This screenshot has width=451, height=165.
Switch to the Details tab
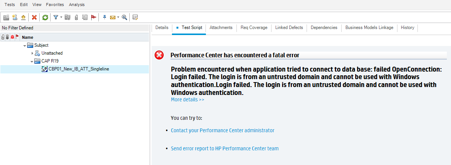[x=162, y=27]
